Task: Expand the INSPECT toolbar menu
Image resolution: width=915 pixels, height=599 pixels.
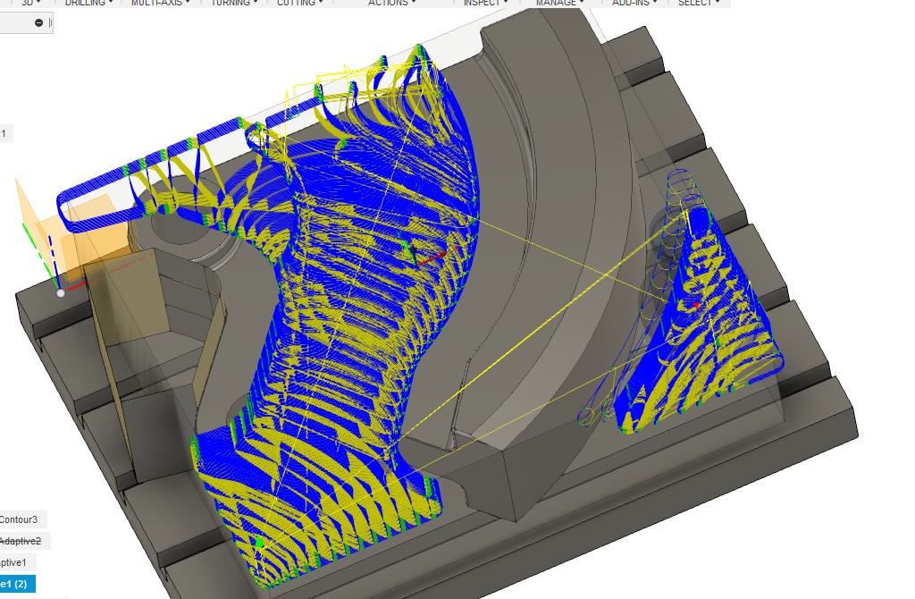Action: pyautogui.click(x=485, y=3)
